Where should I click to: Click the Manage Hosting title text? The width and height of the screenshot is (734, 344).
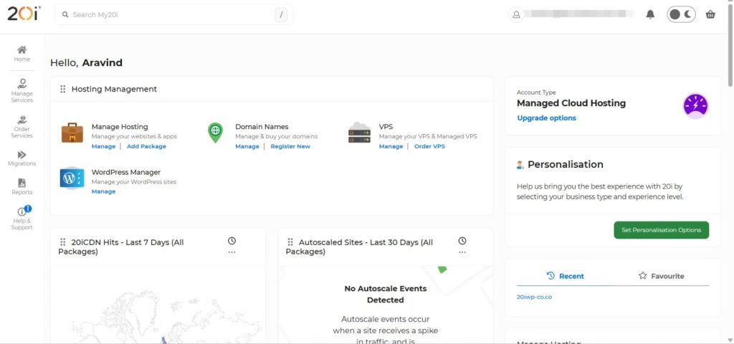(x=120, y=127)
